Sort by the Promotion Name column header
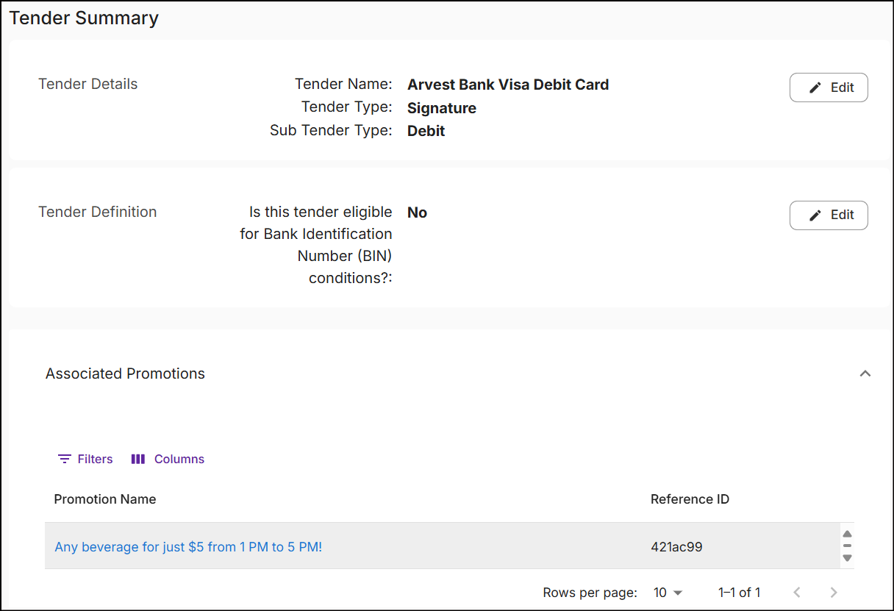894x611 pixels. pos(105,499)
